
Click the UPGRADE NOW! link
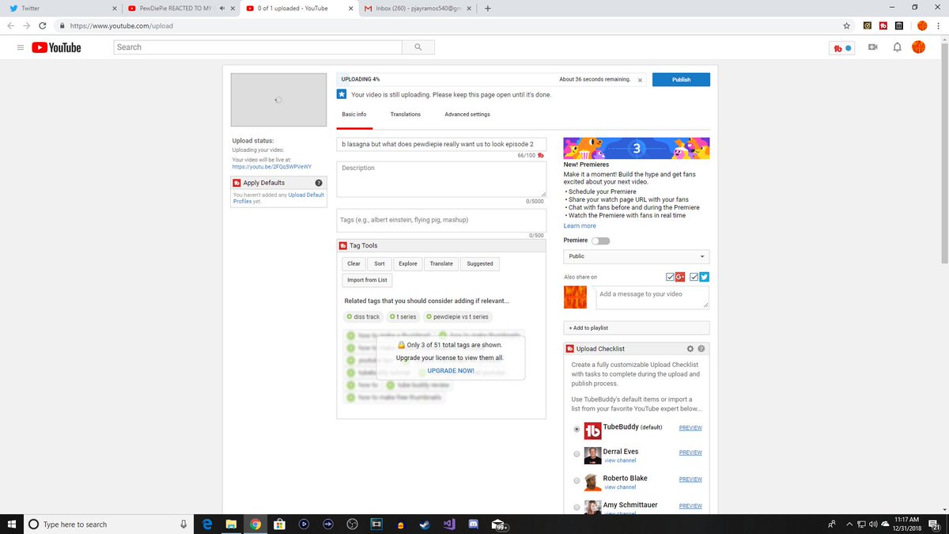(451, 370)
